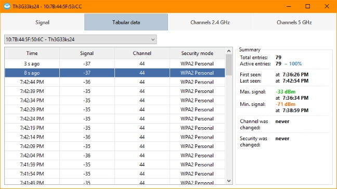Select the 7:42:44 PM entry

(x=115, y=82)
